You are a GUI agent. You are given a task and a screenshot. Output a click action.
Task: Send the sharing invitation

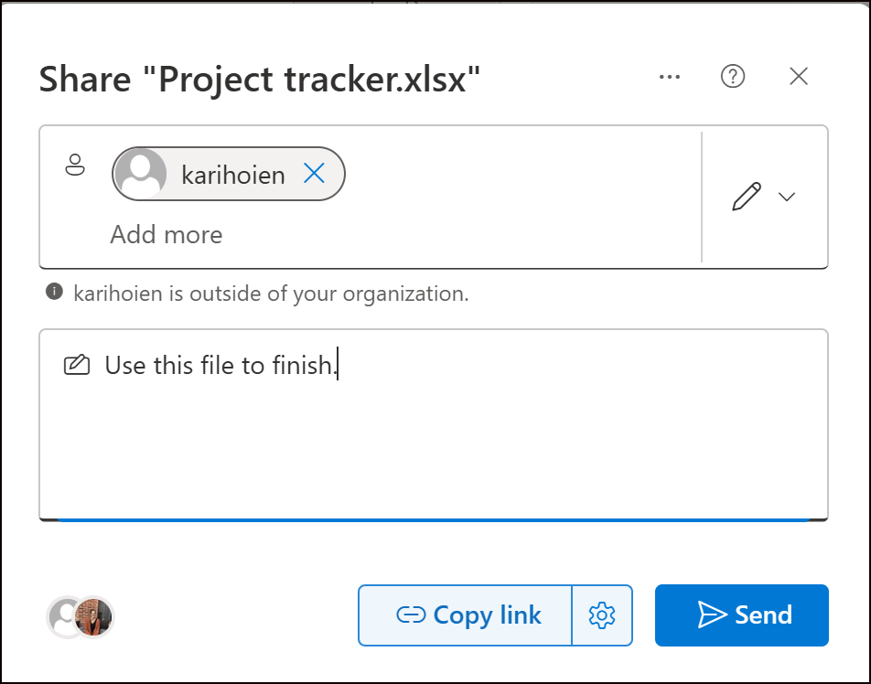pyautogui.click(x=741, y=615)
